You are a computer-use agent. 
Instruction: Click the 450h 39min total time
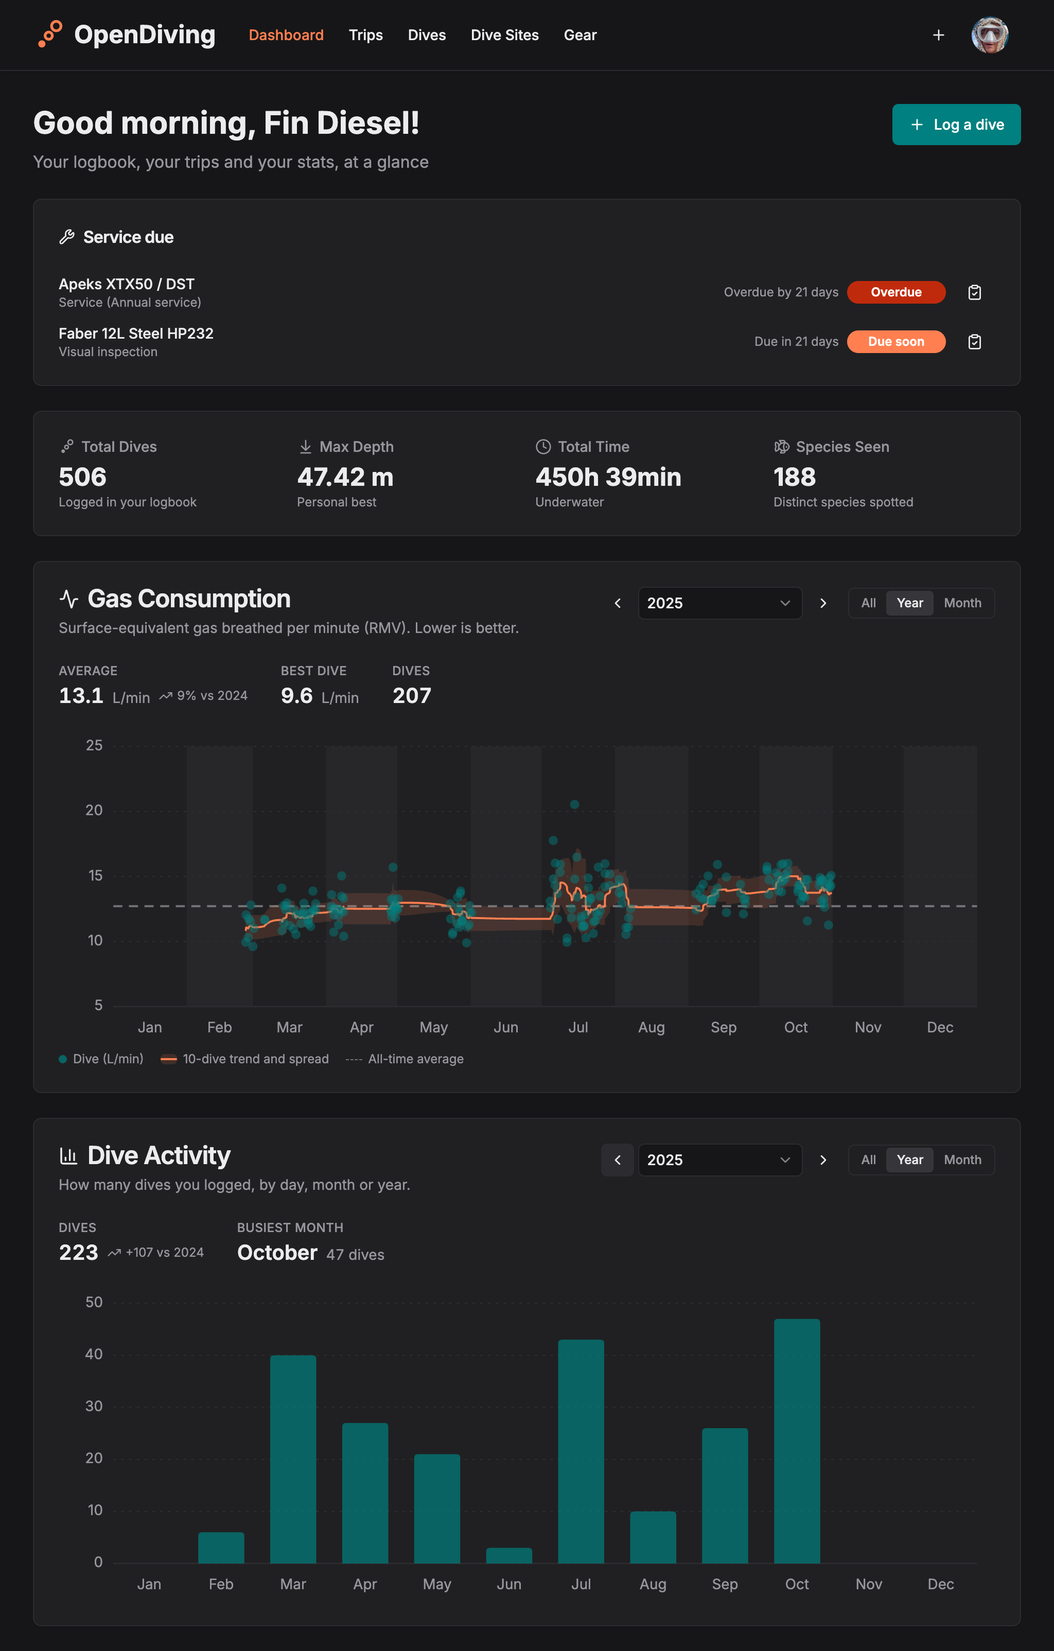coord(608,477)
